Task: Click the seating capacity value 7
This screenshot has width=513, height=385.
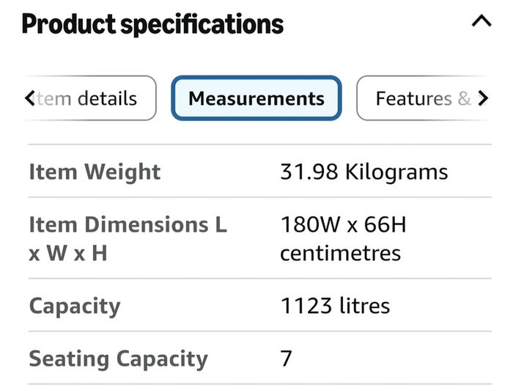Action: (286, 359)
